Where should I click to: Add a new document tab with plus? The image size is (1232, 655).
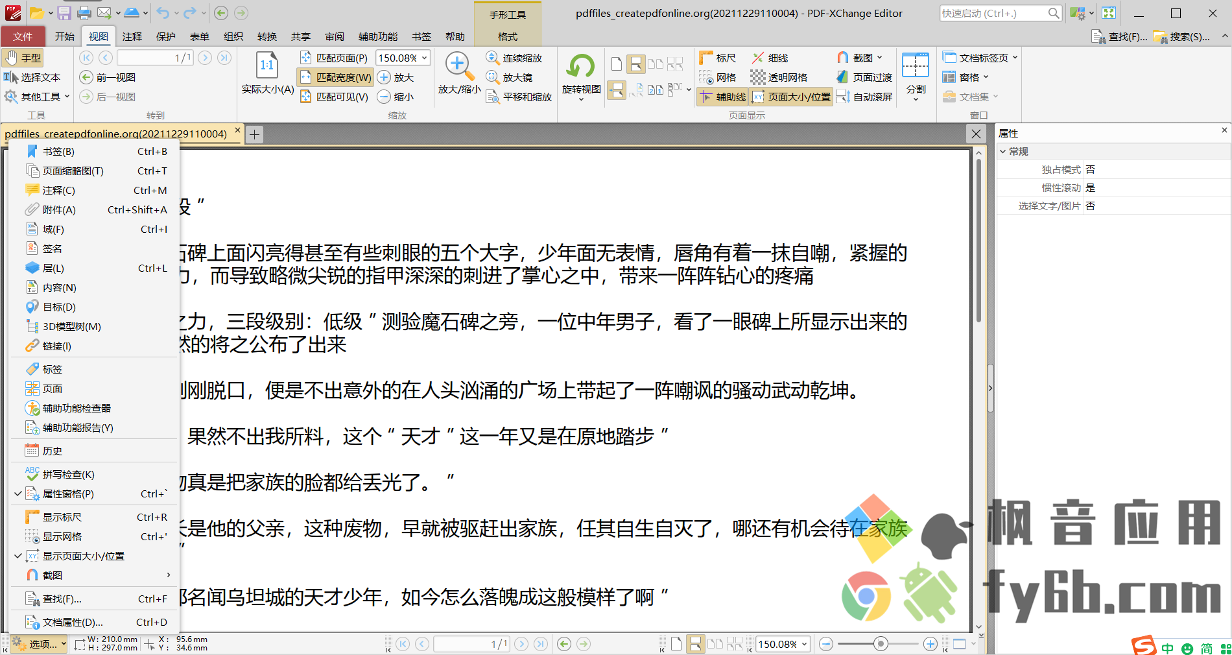click(255, 134)
